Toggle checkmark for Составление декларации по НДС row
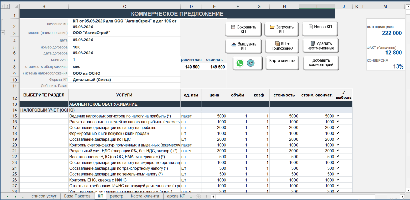The width and height of the screenshot is (410, 200). [338, 139]
